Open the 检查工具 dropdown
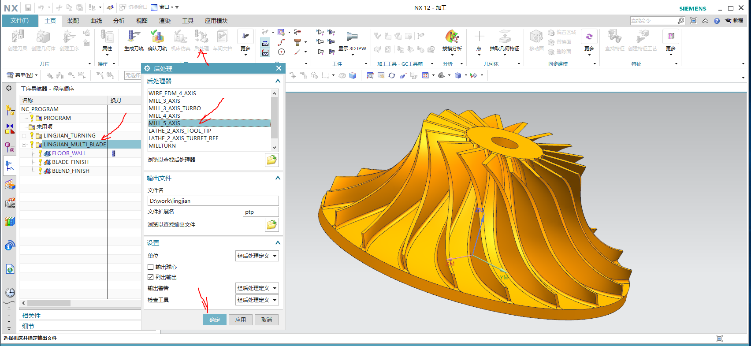Viewport: 751px width, 346px height. click(x=257, y=300)
